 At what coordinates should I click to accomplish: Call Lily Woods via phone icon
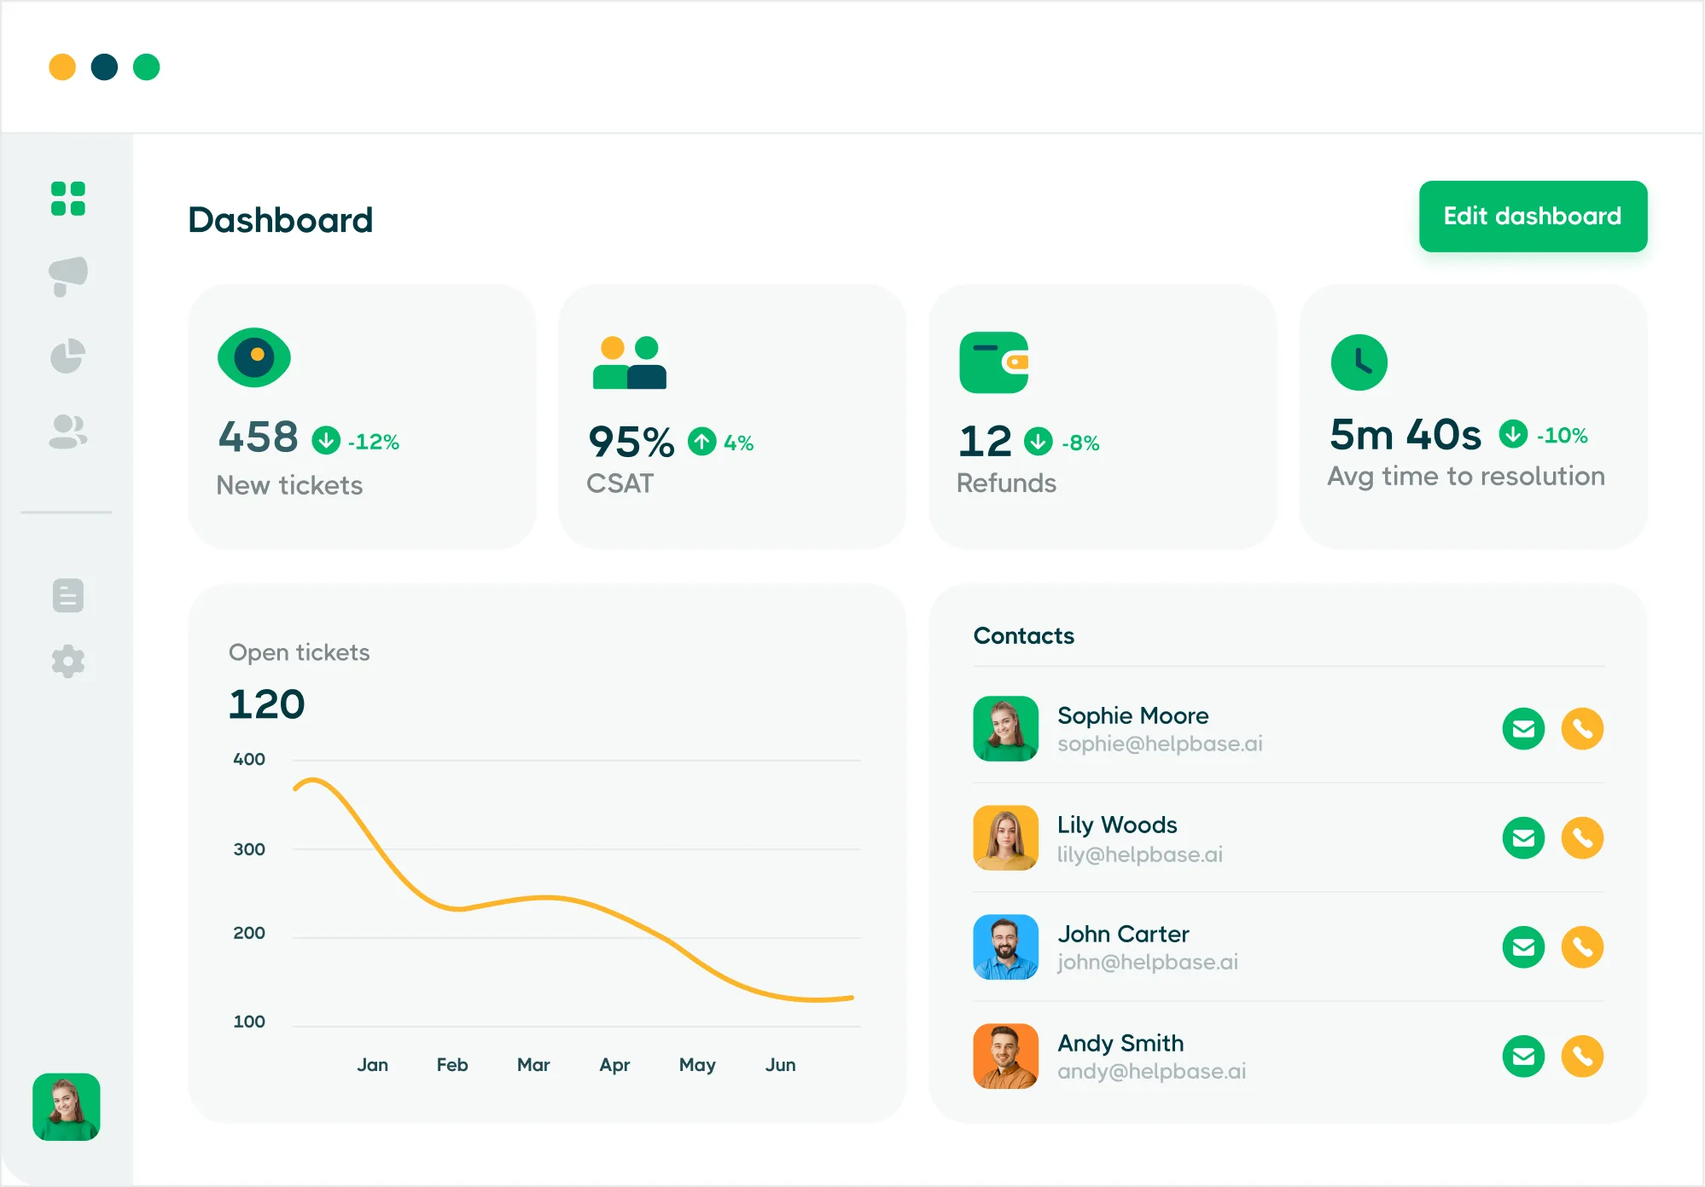click(1582, 838)
